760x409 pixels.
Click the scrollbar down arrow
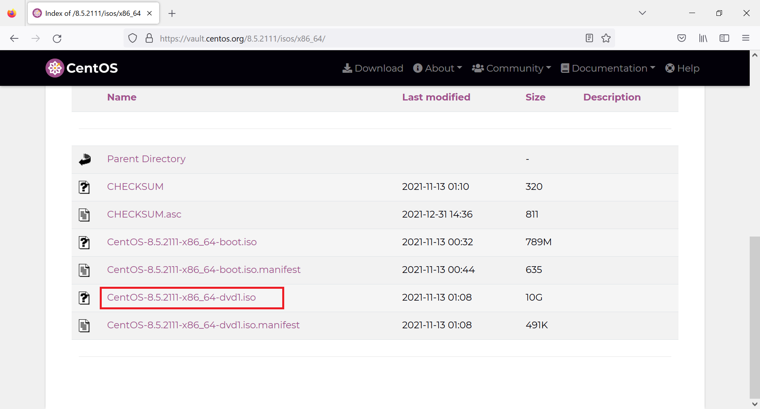[x=755, y=404]
